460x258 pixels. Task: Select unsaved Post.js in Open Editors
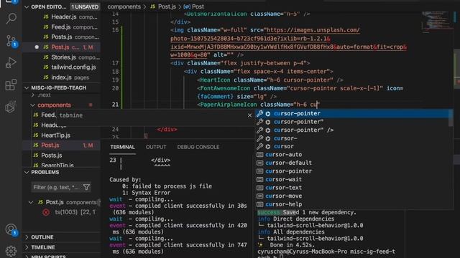tap(62, 47)
